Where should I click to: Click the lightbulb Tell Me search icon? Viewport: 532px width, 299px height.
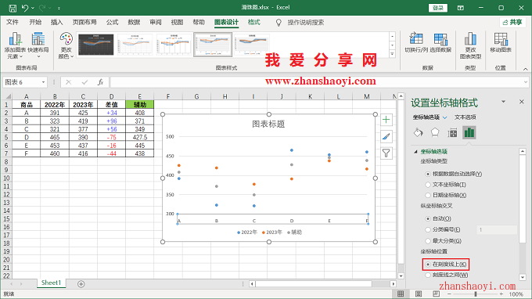click(x=279, y=23)
